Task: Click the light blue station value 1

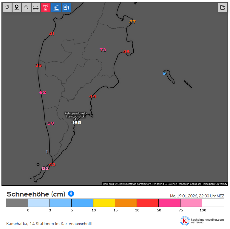Action: tap(47, 152)
